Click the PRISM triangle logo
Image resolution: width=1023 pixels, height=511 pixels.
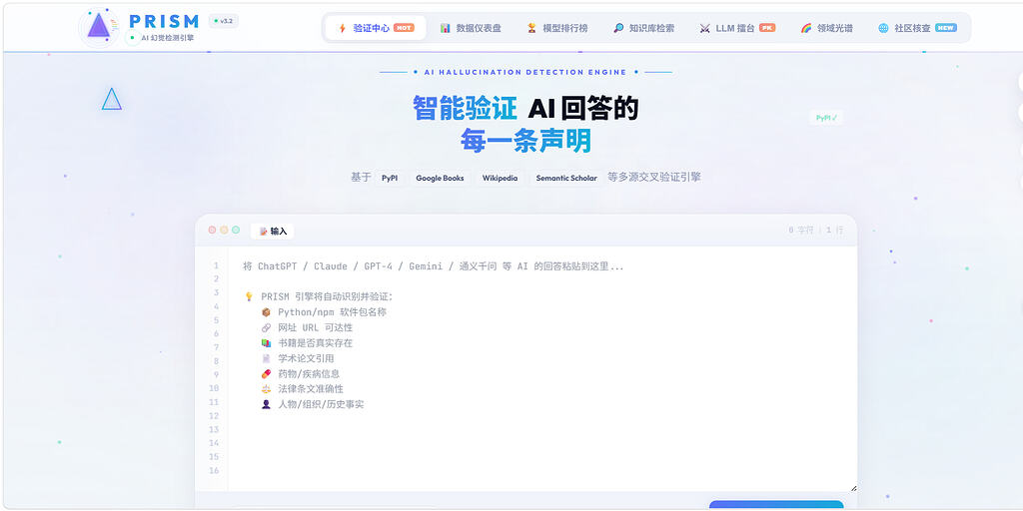tap(99, 26)
